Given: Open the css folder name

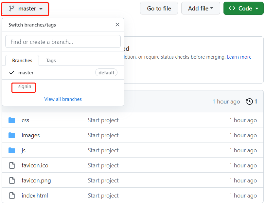Looking at the screenshot, I should [x=25, y=121].
